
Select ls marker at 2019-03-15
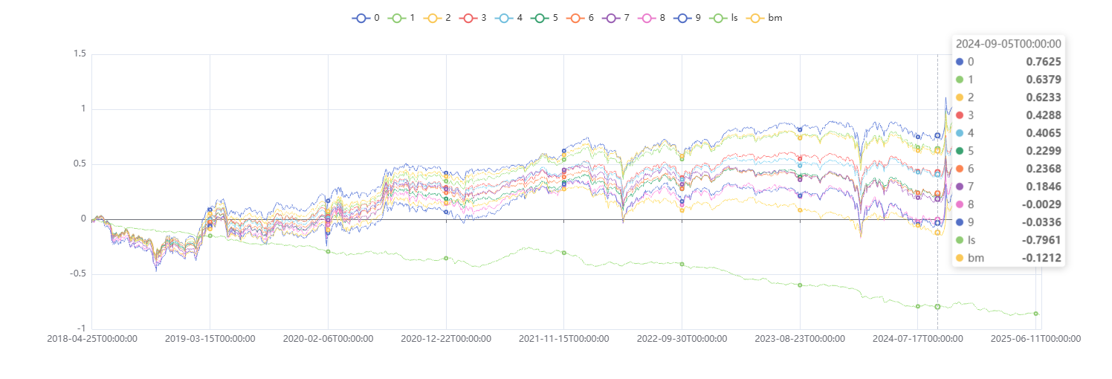(x=210, y=236)
